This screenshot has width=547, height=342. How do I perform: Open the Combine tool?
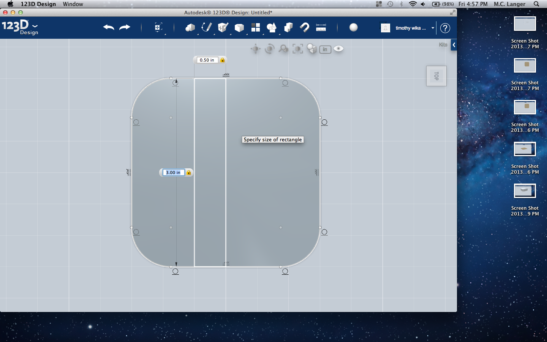pyautogui.click(x=288, y=27)
